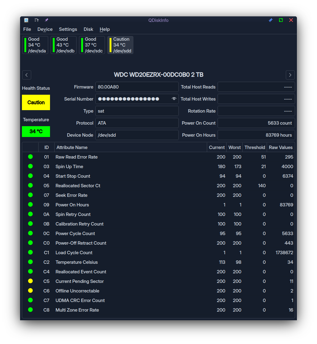Open the Disk menu
Screen dimensions: 317x344
tap(88, 29)
